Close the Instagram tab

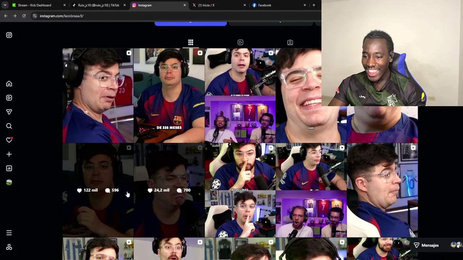click(x=184, y=5)
